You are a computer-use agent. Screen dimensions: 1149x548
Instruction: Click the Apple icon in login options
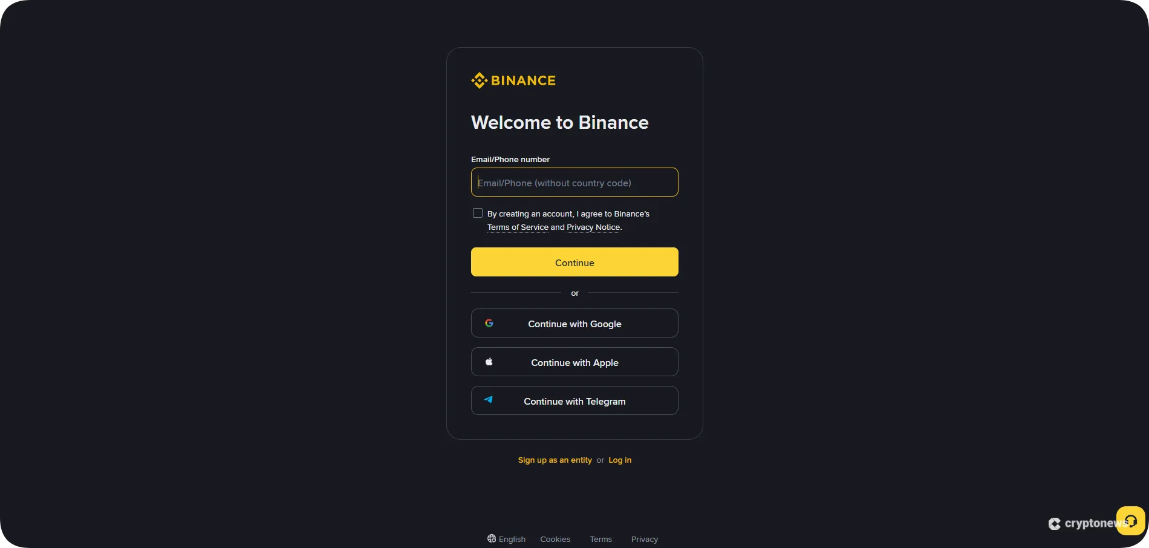tap(489, 362)
